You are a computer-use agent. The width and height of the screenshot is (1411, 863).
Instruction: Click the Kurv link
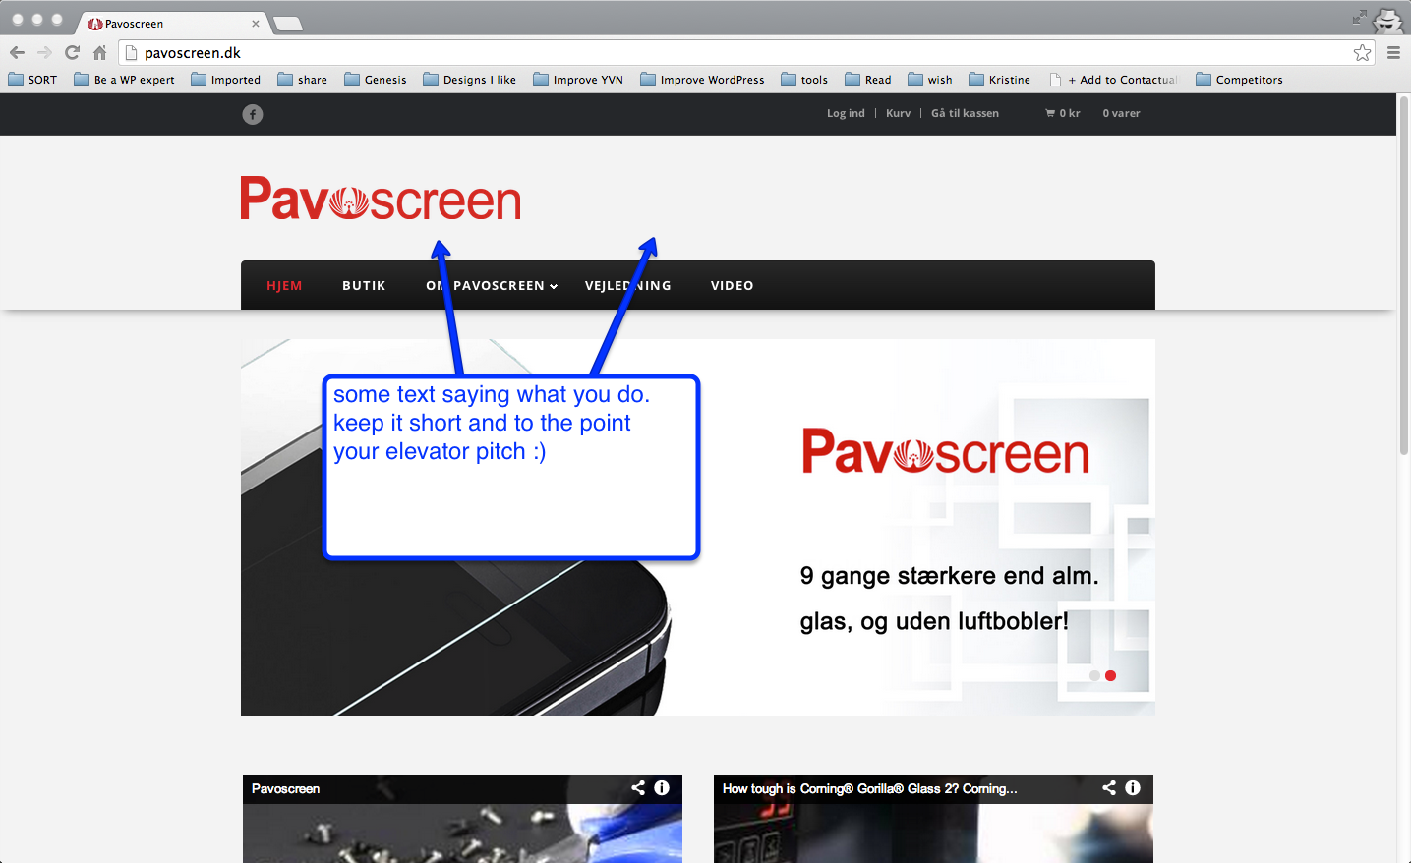898,113
